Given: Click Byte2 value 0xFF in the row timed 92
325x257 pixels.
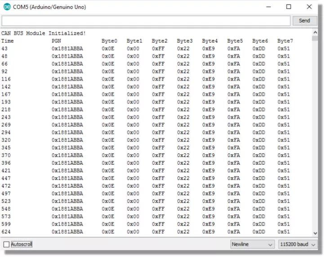Looking at the screenshot, I should tap(158, 72).
